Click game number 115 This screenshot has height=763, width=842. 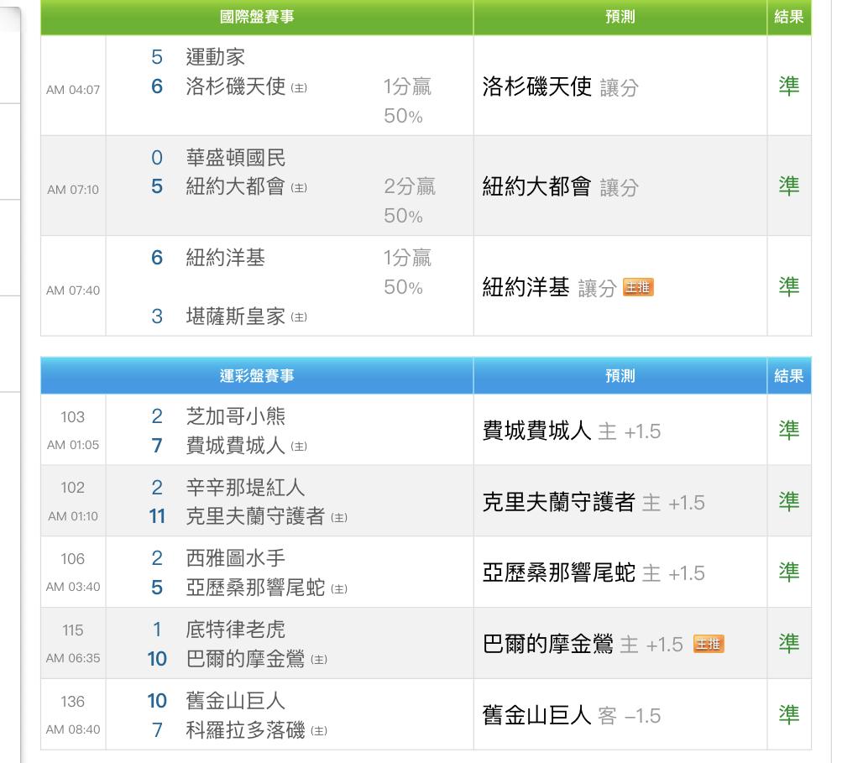point(72,630)
